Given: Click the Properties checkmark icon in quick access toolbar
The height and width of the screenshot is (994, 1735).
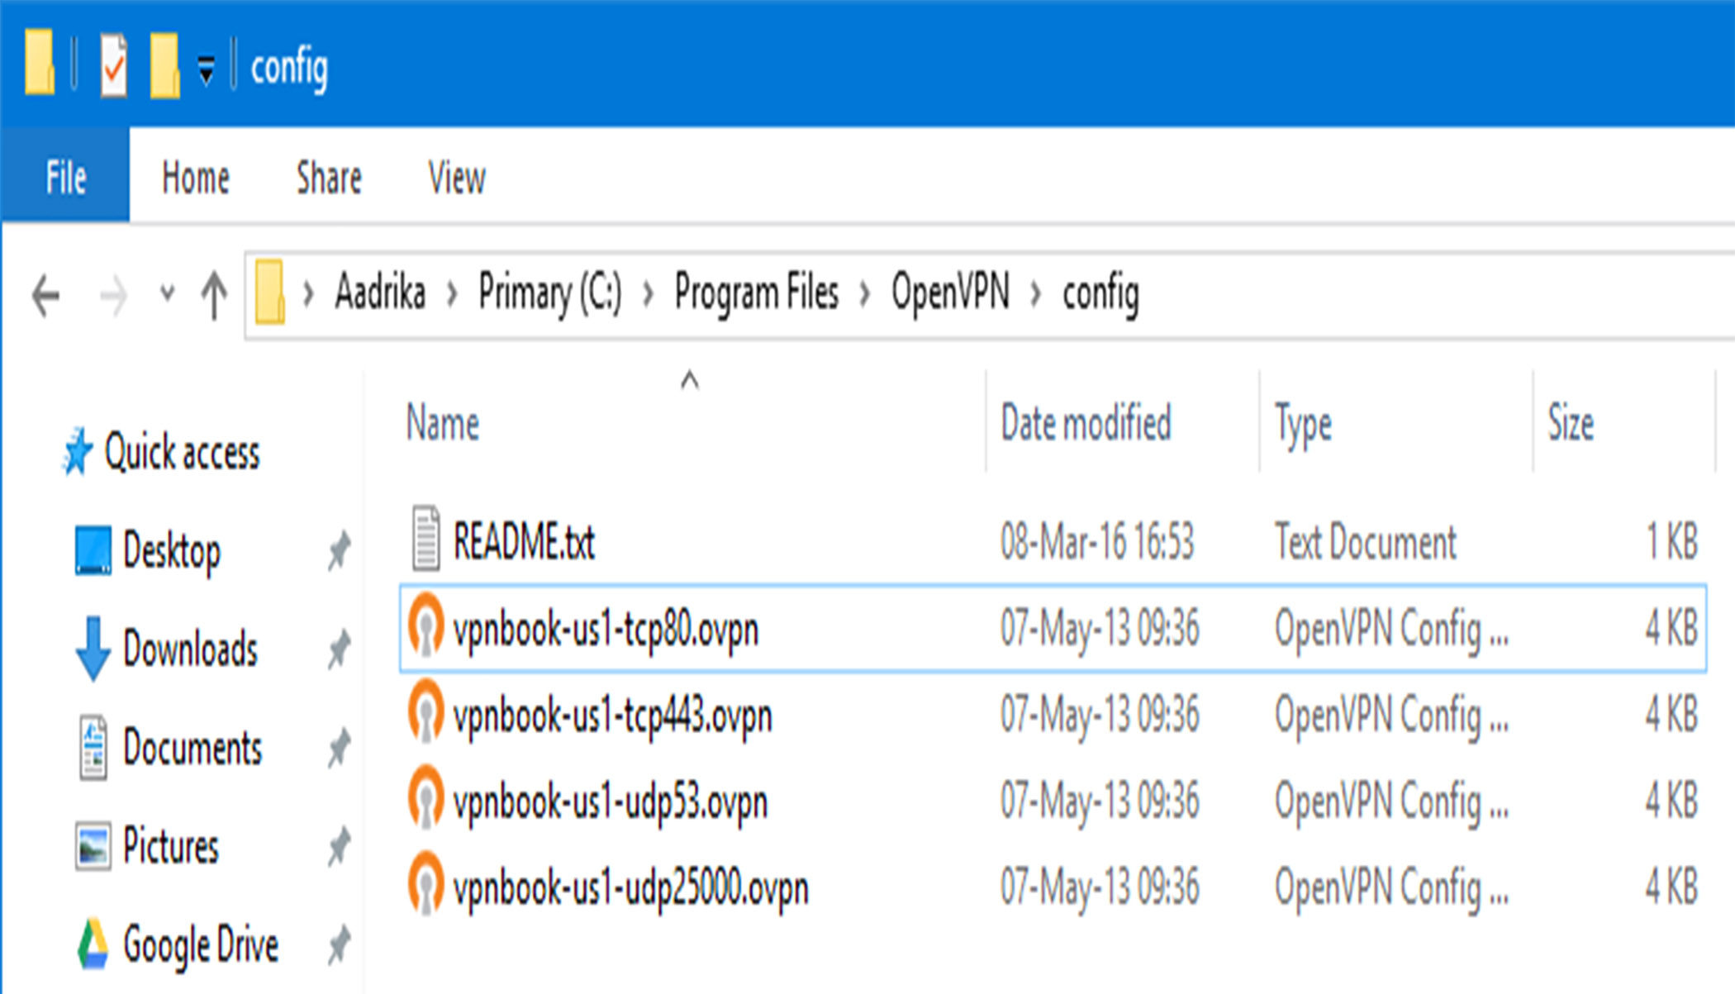Looking at the screenshot, I should tap(114, 65).
